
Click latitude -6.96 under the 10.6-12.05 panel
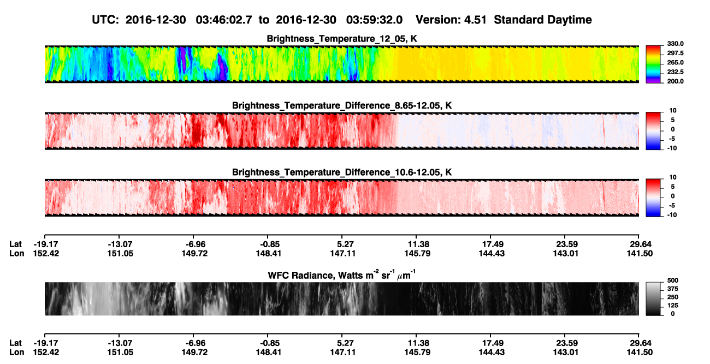193,244
